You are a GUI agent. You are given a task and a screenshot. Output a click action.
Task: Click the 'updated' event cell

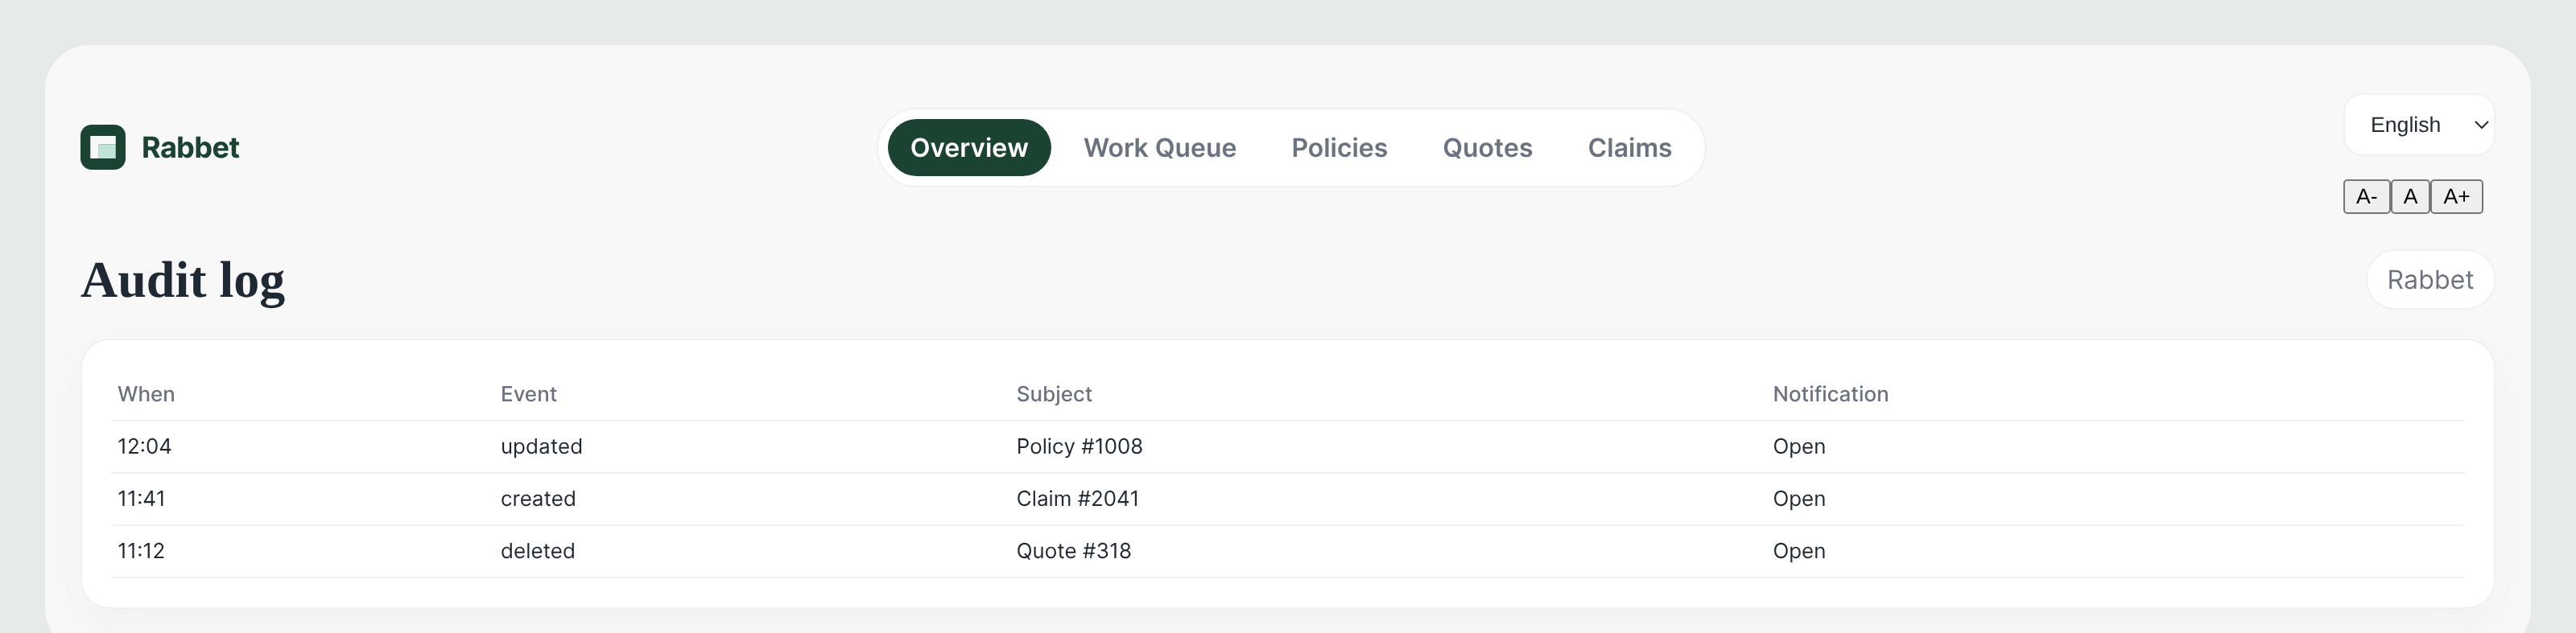click(x=541, y=446)
